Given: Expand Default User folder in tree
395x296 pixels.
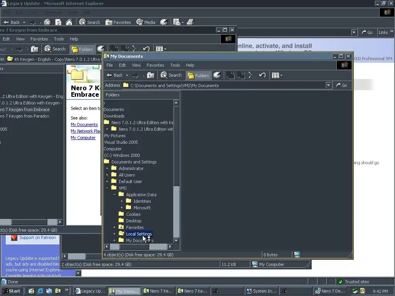Looking at the screenshot, I should tap(107, 182).
